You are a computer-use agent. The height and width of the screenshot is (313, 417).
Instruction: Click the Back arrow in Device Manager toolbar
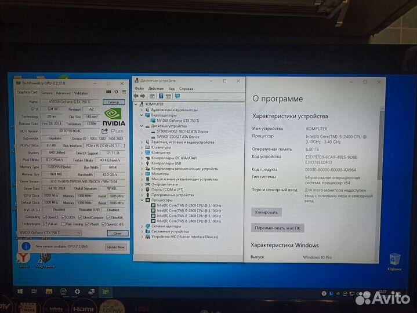[136, 96]
